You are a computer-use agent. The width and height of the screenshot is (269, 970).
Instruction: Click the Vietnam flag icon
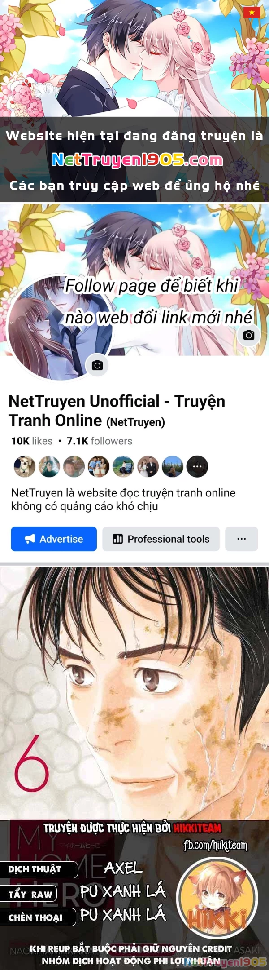[x=252, y=13]
